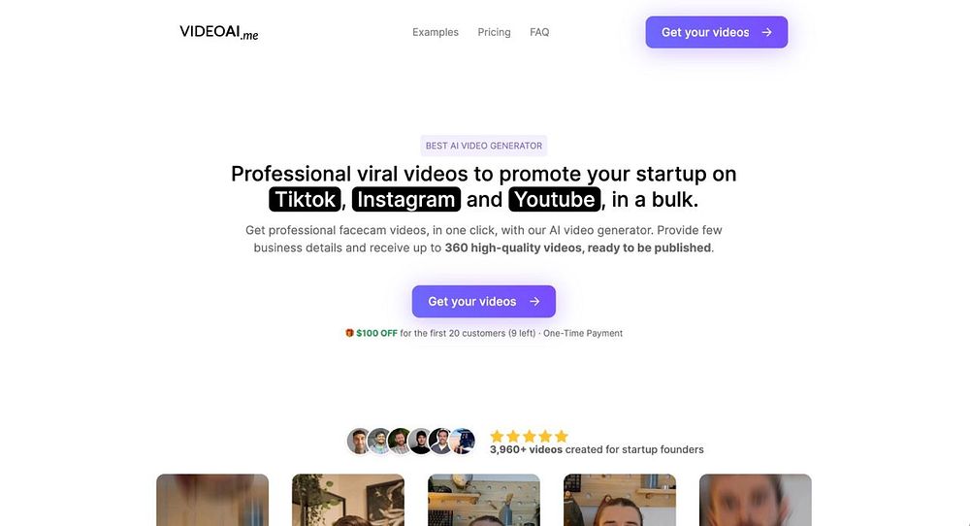Go to the Pricing section
970x526 pixels.
point(495,32)
